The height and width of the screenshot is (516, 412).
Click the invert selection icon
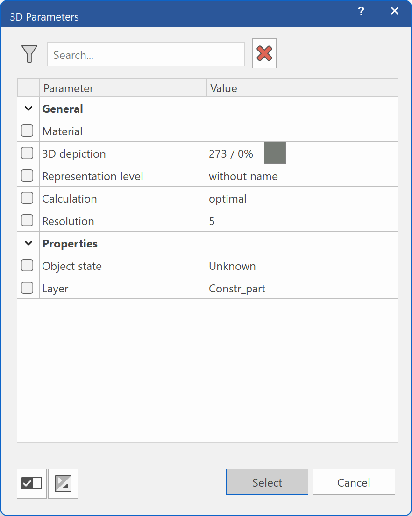[63, 483]
